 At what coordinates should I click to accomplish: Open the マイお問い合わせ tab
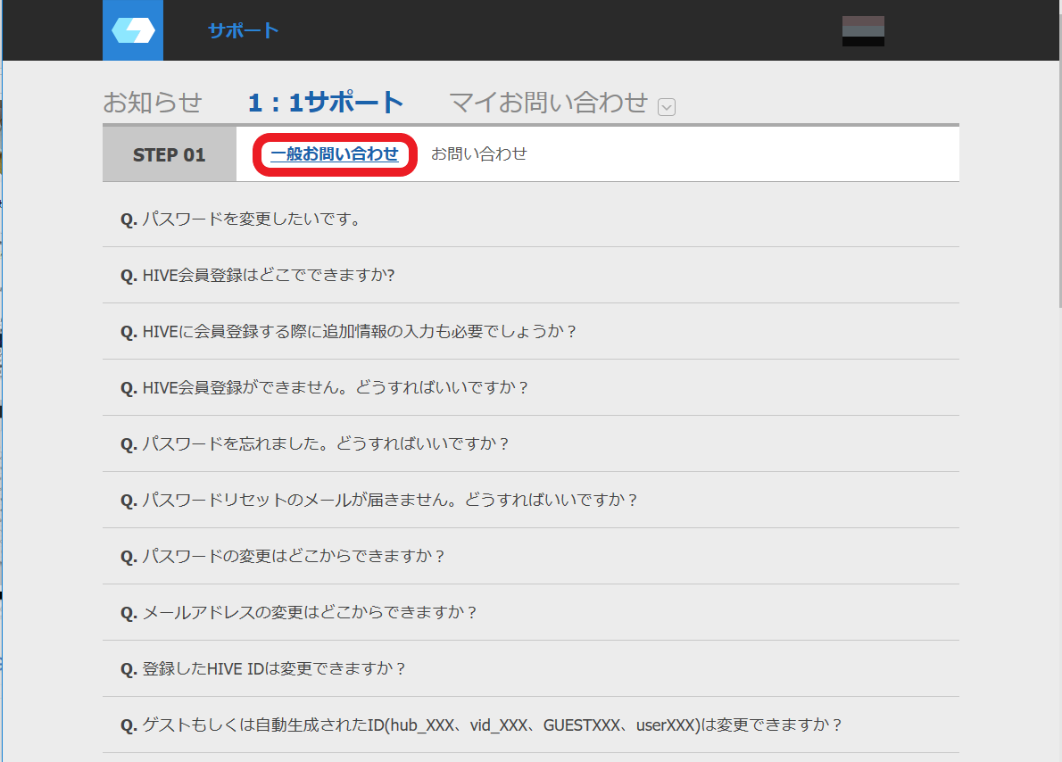[545, 102]
